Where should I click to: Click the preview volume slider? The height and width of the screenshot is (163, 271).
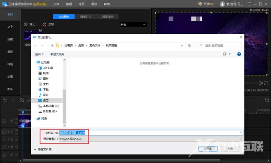coord(250,83)
